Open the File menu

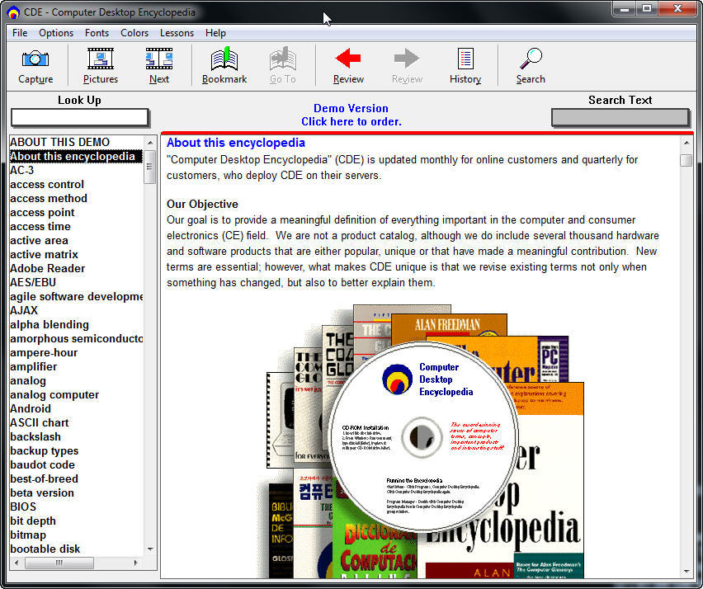point(19,33)
